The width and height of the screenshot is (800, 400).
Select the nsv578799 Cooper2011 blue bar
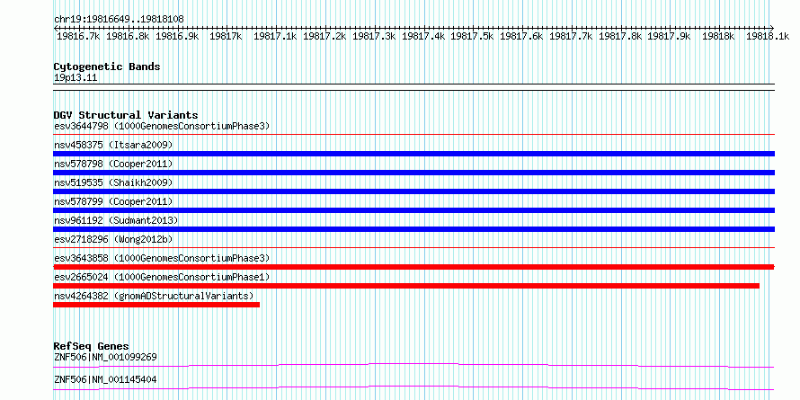point(413,210)
